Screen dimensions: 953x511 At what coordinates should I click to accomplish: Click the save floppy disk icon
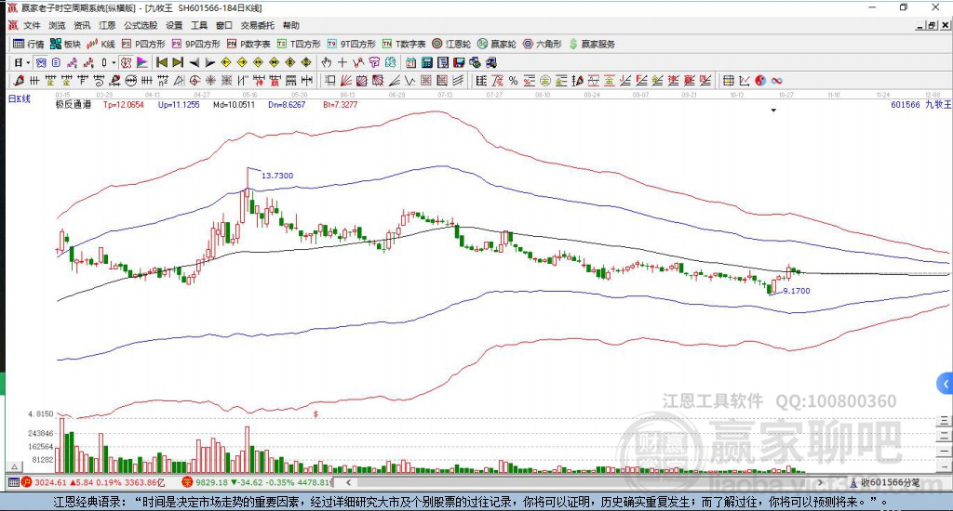[x=459, y=62]
